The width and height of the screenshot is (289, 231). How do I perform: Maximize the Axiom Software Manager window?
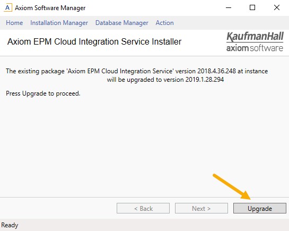coord(252,8)
